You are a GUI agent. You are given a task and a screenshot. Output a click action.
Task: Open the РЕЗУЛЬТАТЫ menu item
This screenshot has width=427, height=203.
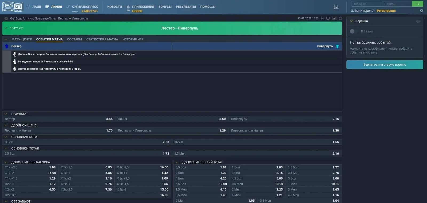coord(186,7)
